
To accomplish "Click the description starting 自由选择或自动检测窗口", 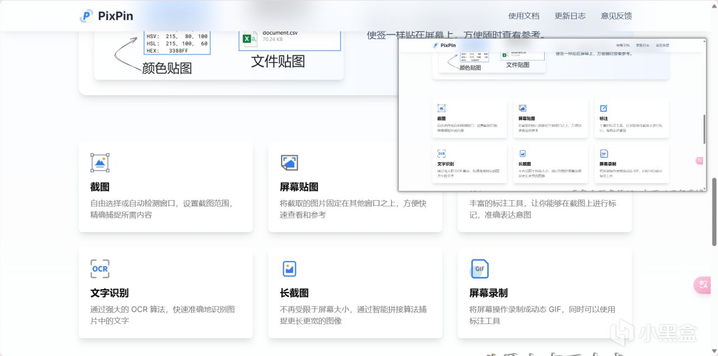I will (162, 209).
